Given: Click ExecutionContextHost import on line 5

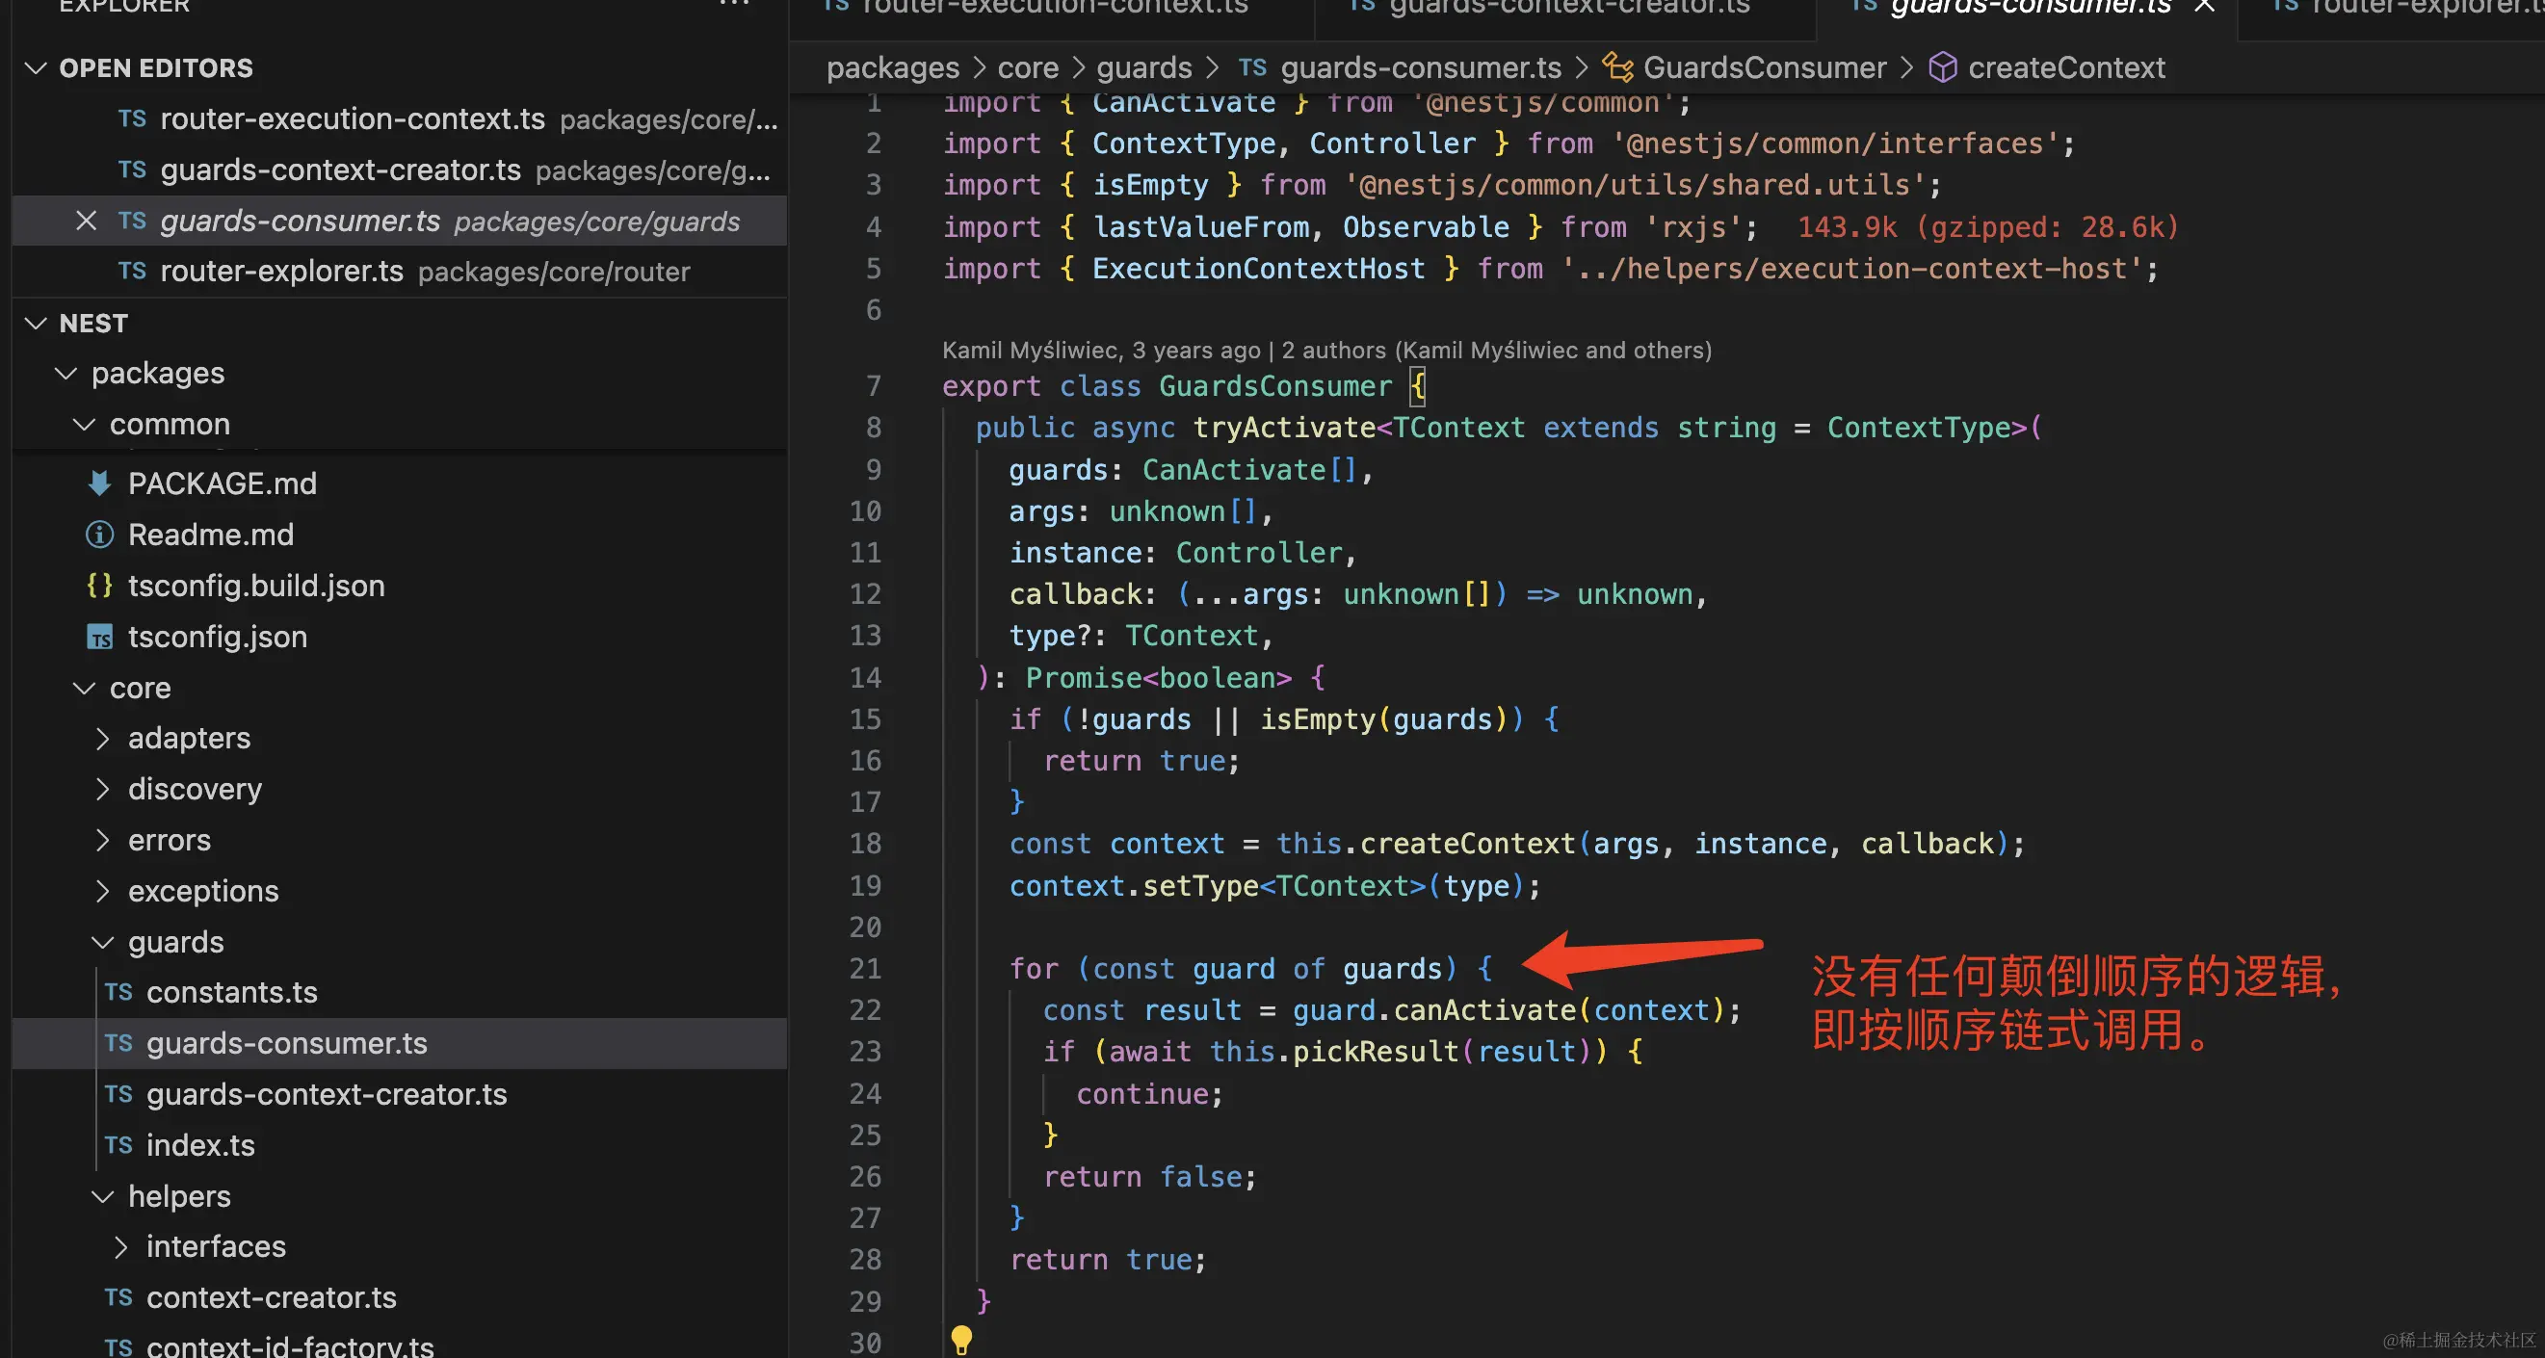Looking at the screenshot, I should coord(1258,269).
